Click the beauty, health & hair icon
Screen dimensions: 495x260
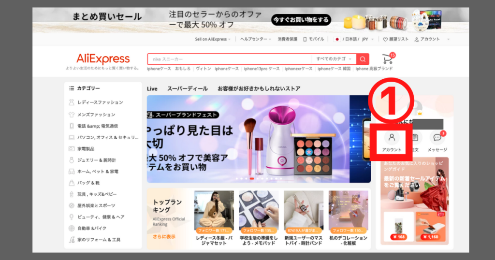tap(72, 217)
